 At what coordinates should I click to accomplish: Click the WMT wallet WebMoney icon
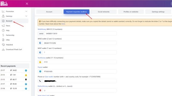[40, 53]
